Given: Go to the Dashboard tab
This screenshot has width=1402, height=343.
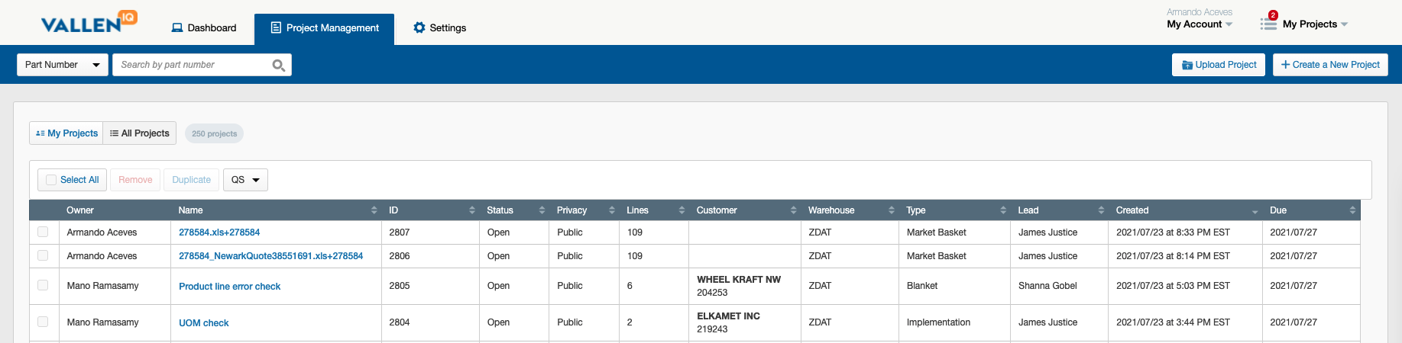Looking at the screenshot, I should (x=204, y=28).
